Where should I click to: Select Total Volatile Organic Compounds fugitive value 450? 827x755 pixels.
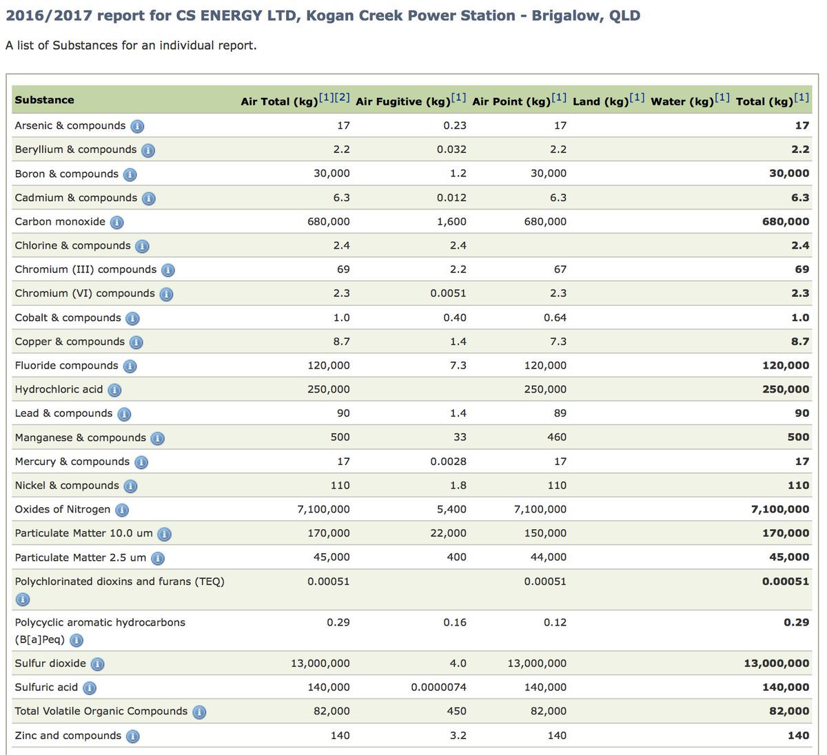pos(457,711)
